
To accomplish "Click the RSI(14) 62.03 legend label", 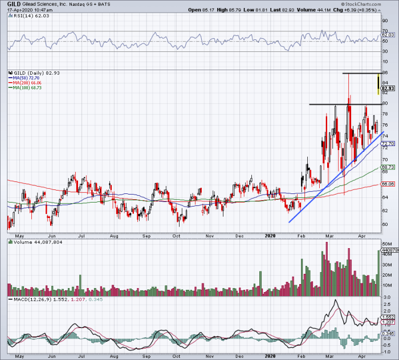I will pos(31,16).
